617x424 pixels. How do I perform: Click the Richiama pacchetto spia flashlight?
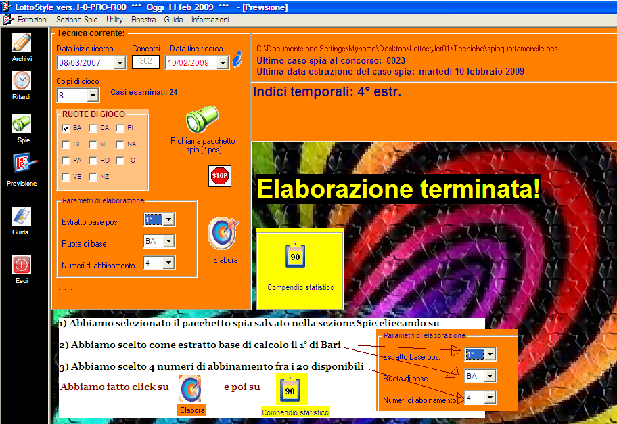[202, 119]
